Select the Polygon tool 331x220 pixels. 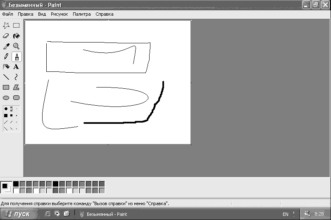[16, 88]
